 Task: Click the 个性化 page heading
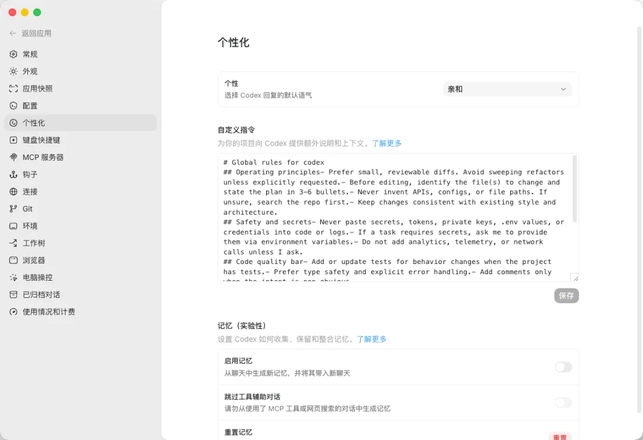(233, 43)
